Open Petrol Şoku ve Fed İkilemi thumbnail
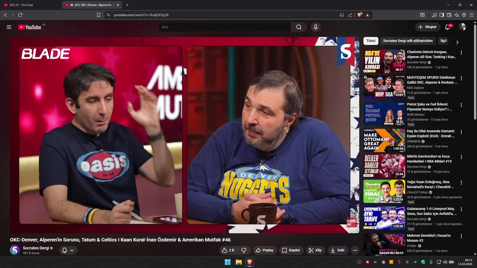 pyautogui.click(x=384, y=114)
